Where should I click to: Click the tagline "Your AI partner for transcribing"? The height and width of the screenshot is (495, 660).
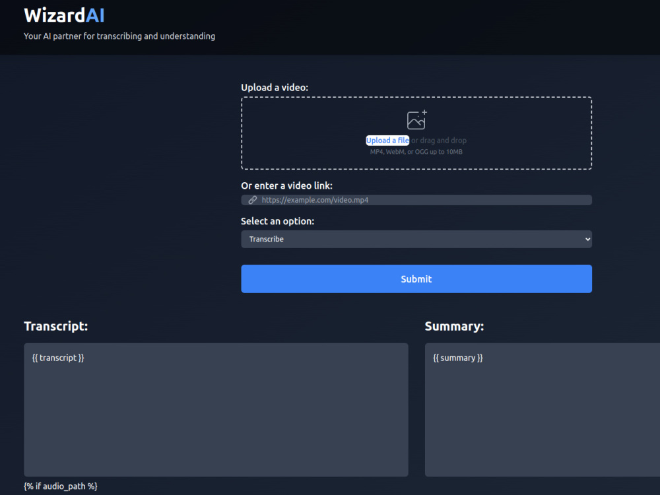[x=119, y=36]
